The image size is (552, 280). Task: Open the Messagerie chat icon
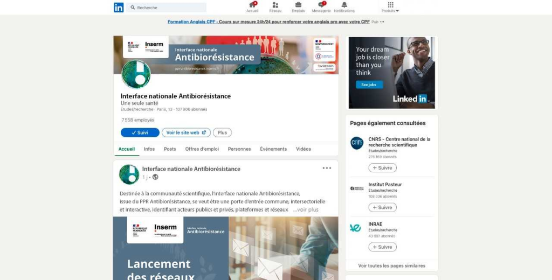(321, 5)
